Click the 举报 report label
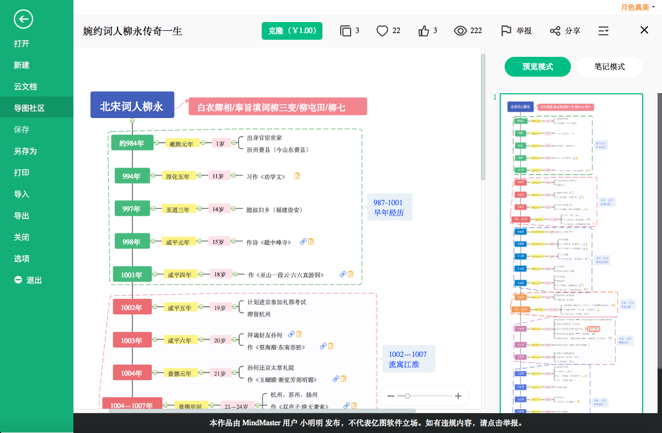Image resolution: width=662 pixels, height=433 pixels. (x=524, y=31)
